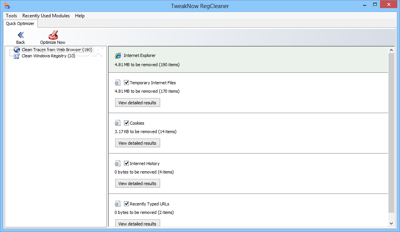Viewport: 400px width, 232px height.
Task: Click '4.81 MB to be removed (170 items)' text
Action: [147, 91]
